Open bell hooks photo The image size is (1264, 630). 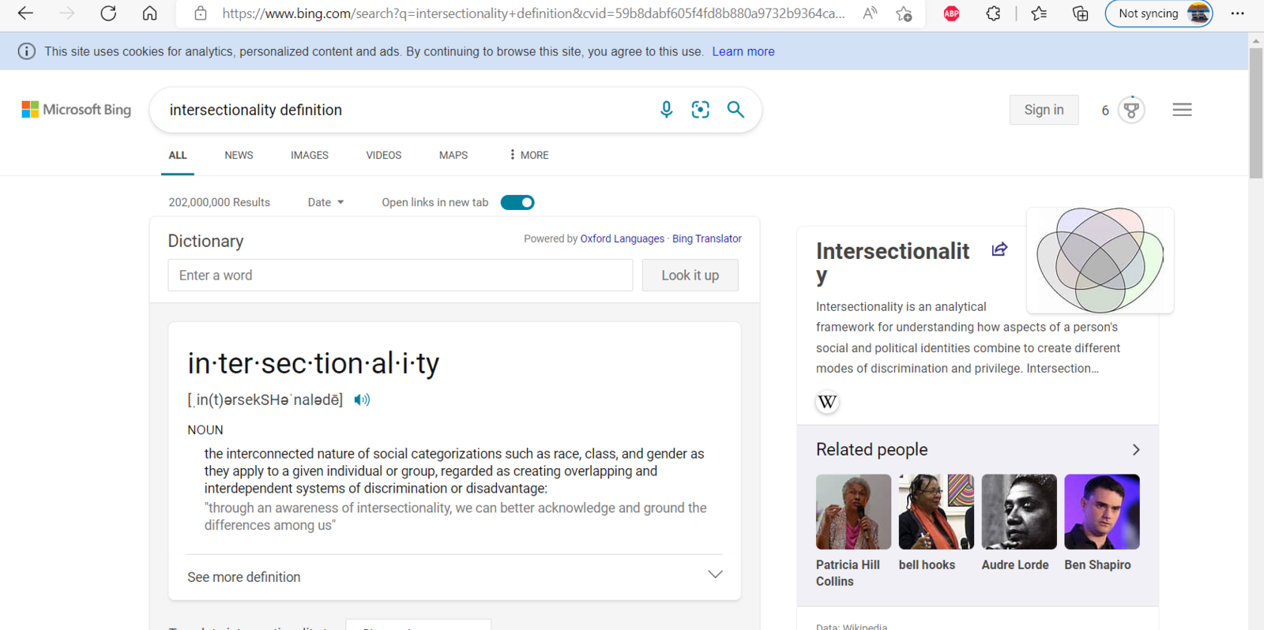coord(936,512)
